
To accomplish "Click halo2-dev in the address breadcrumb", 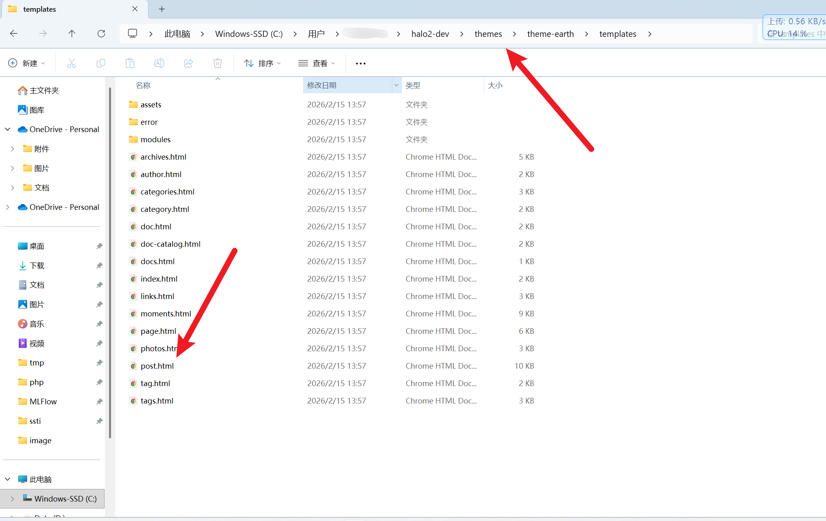I will pos(430,34).
